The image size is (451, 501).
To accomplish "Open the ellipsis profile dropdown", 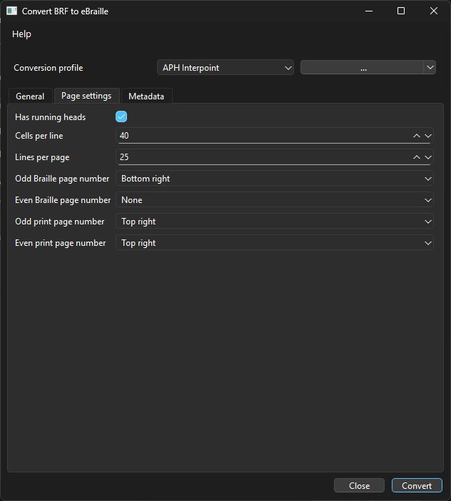I will pos(368,68).
